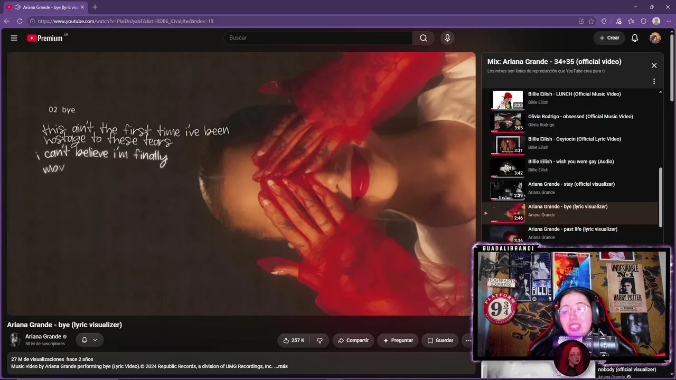Click the browser address bar URL
The width and height of the screenshot is (676, 380).
(x=126, y=21)
